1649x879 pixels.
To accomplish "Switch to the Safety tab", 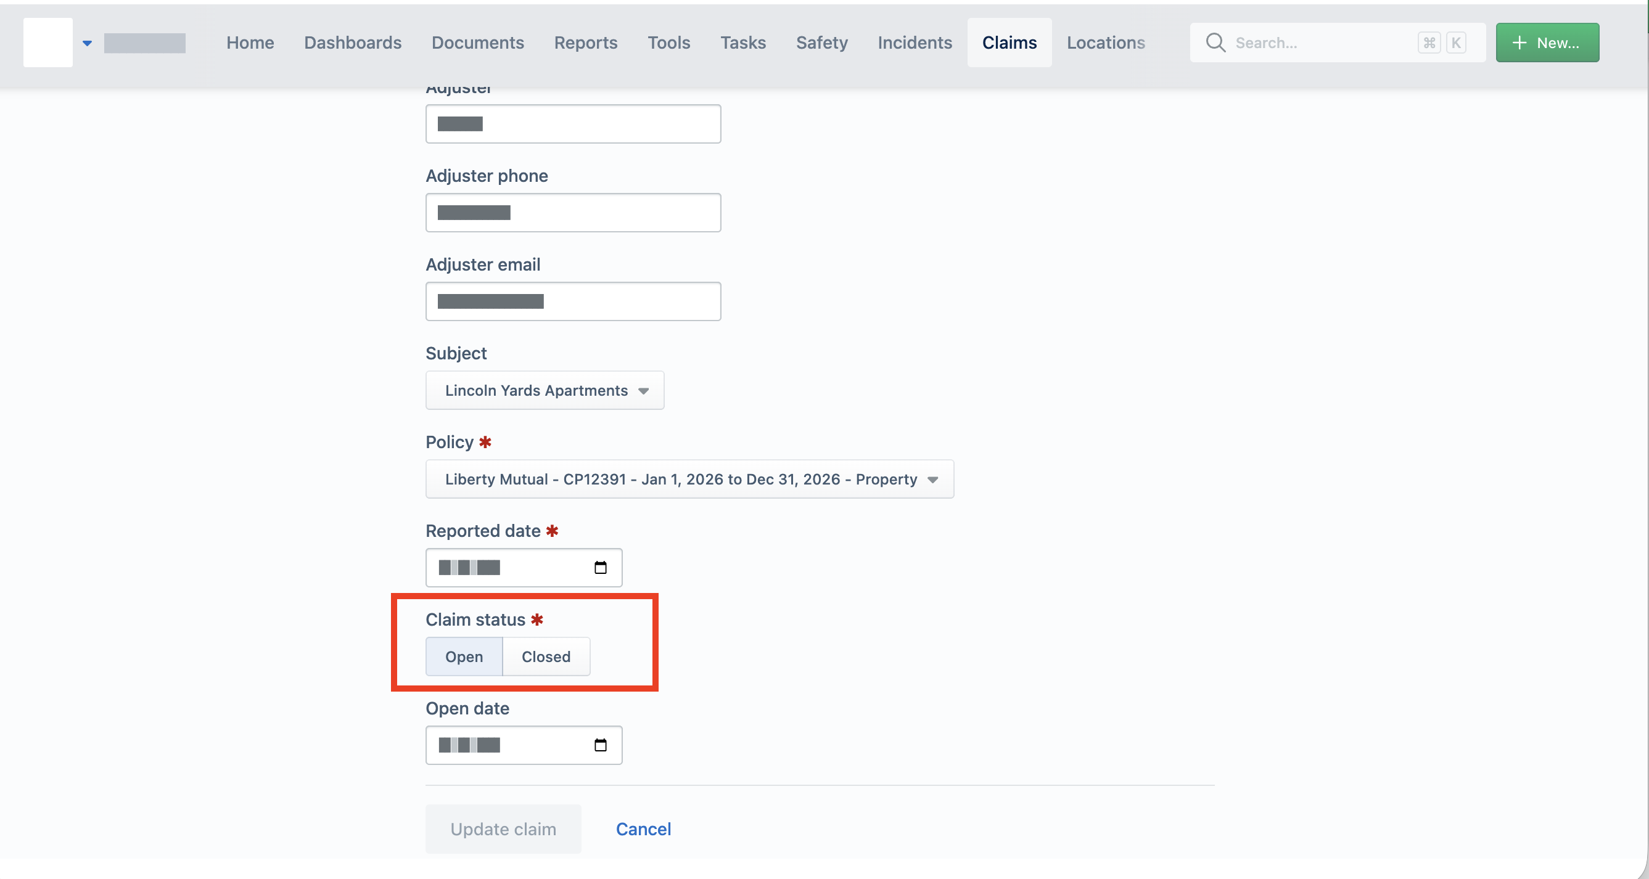I will pyautogui.click(x=821, y=43).
